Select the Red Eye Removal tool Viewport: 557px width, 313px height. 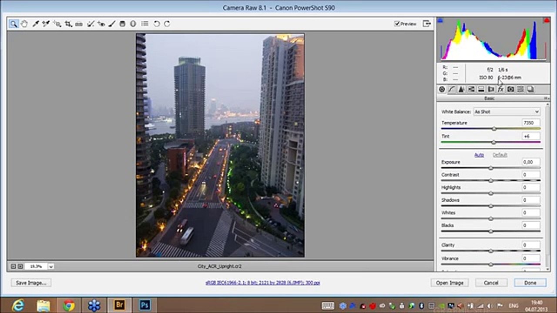[x=101, y=24]
